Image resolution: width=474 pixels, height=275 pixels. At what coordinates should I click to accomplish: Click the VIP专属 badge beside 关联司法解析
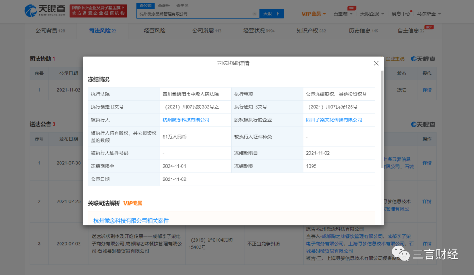tap(133, 204)
